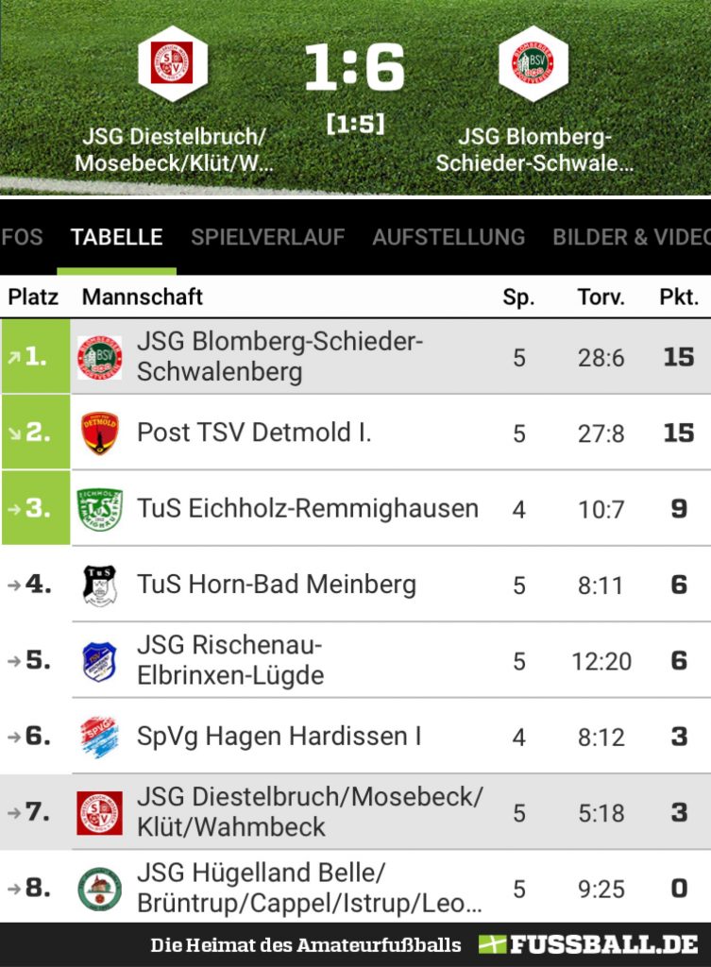
Task: Select the Tabelle tab
Action: tap(116, 237)
